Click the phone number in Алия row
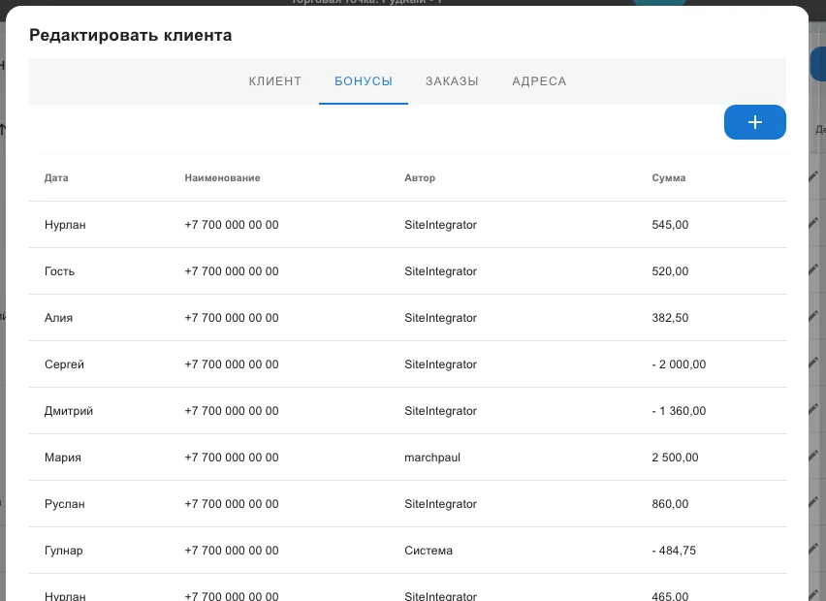The image size is (826, 601). pyautogui.click(x=232, y=318)
